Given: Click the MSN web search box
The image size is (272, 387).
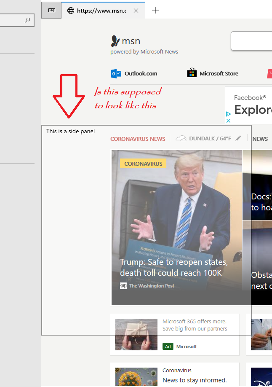Looking at the screenshot, I should point(251,41).
